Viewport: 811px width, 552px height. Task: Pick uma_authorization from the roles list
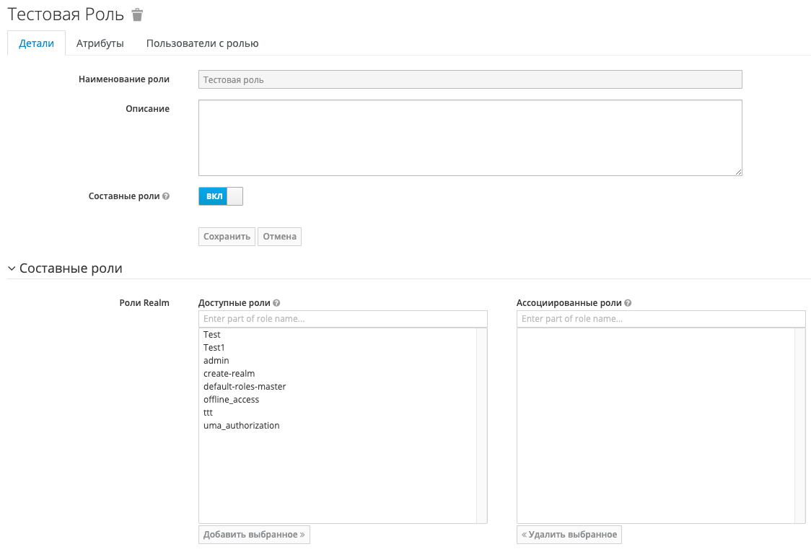pos(241,426)
